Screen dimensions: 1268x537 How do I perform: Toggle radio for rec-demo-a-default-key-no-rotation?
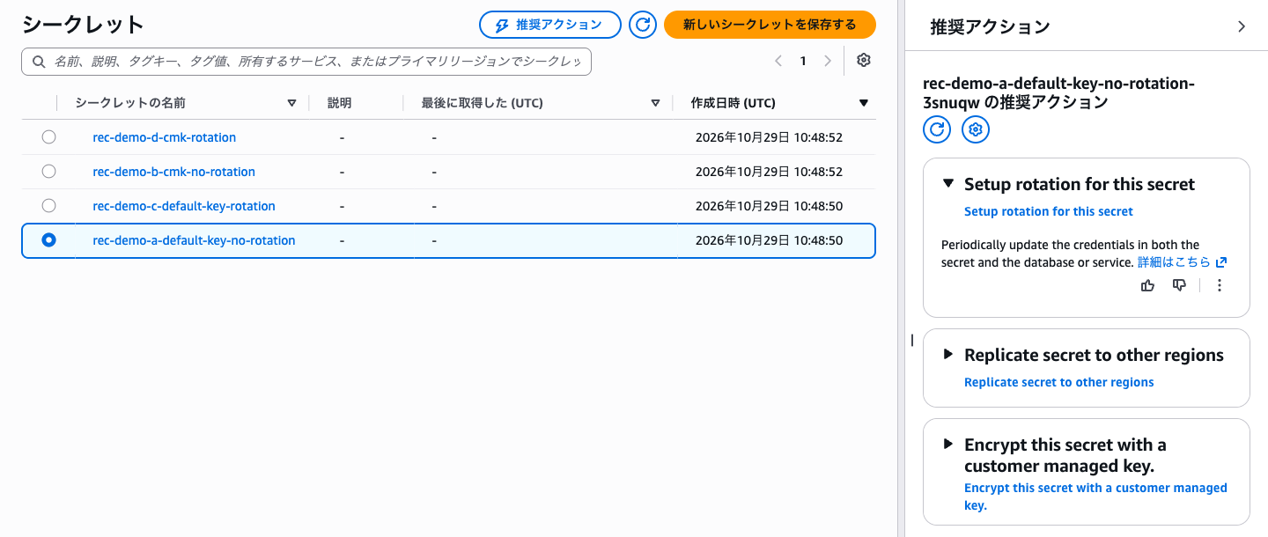[x=48, y=240]
